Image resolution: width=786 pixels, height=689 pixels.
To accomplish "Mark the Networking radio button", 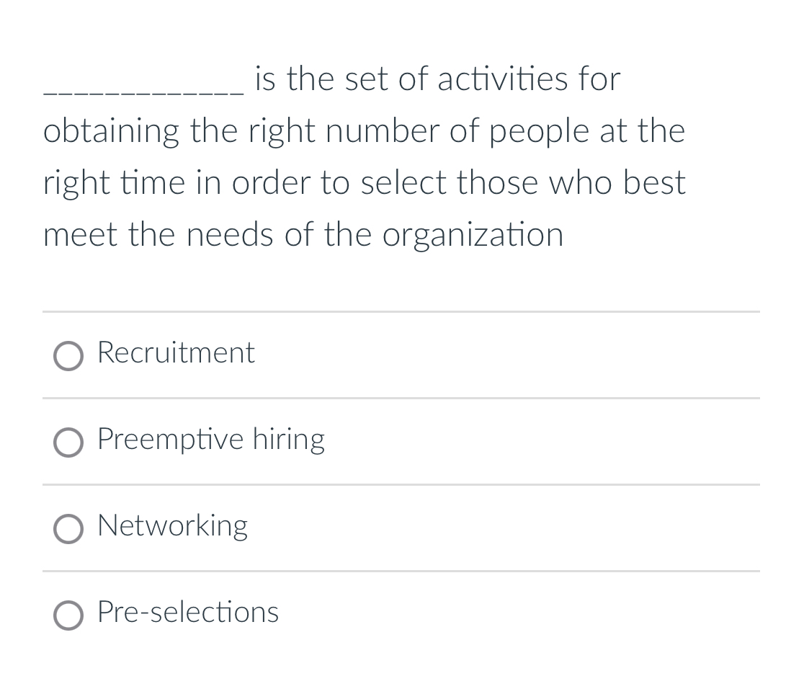I will (68, 529).
